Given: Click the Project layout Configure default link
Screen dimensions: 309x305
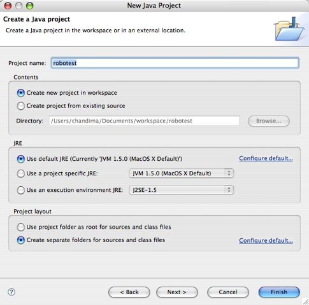Looking at the screenshot, I should [x=266, y=241].
